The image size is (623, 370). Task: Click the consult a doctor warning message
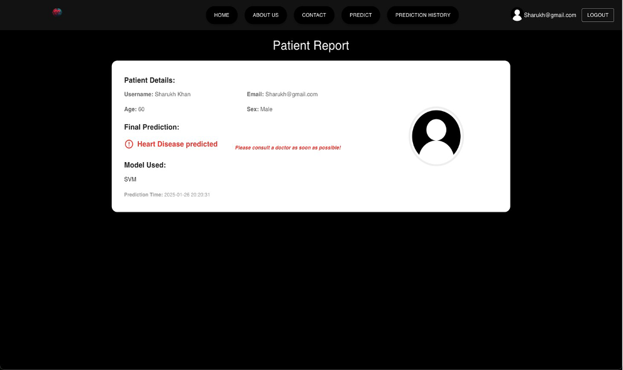click(x=288, y=148)
